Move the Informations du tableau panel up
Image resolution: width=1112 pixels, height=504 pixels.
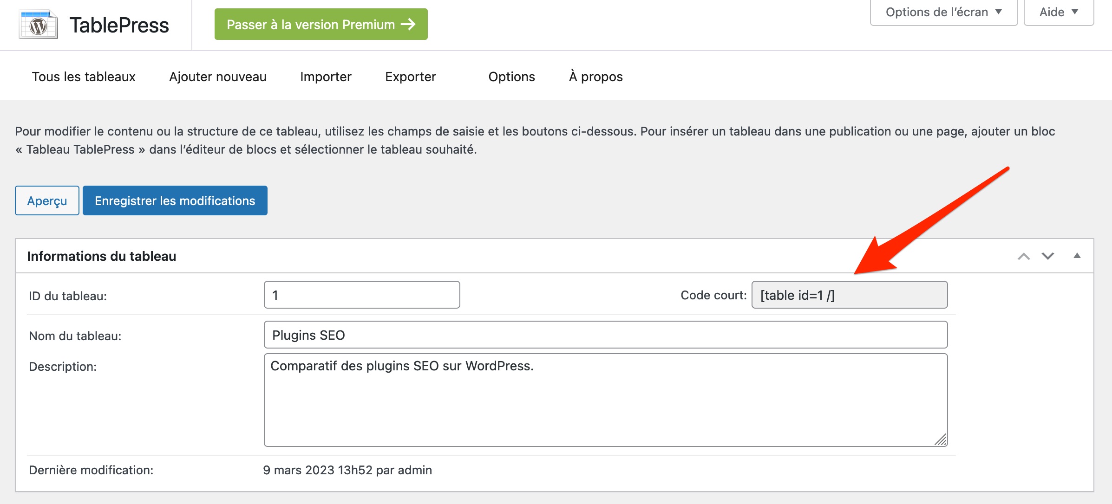(1024, 256)
